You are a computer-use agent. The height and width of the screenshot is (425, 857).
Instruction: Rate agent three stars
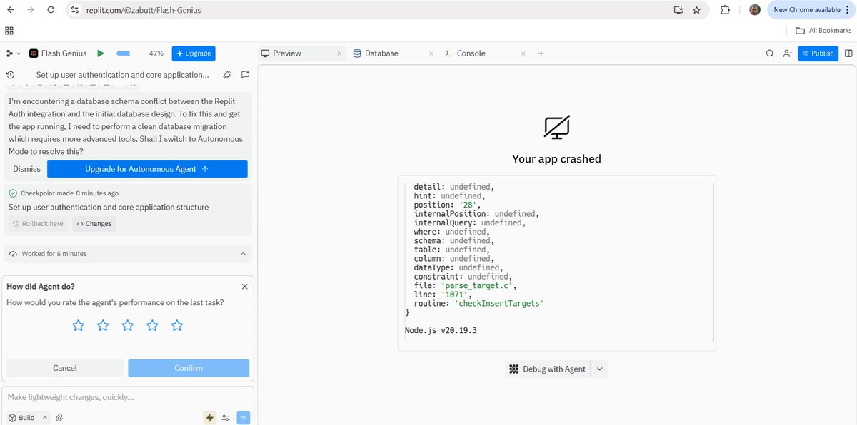coord(128,325)
